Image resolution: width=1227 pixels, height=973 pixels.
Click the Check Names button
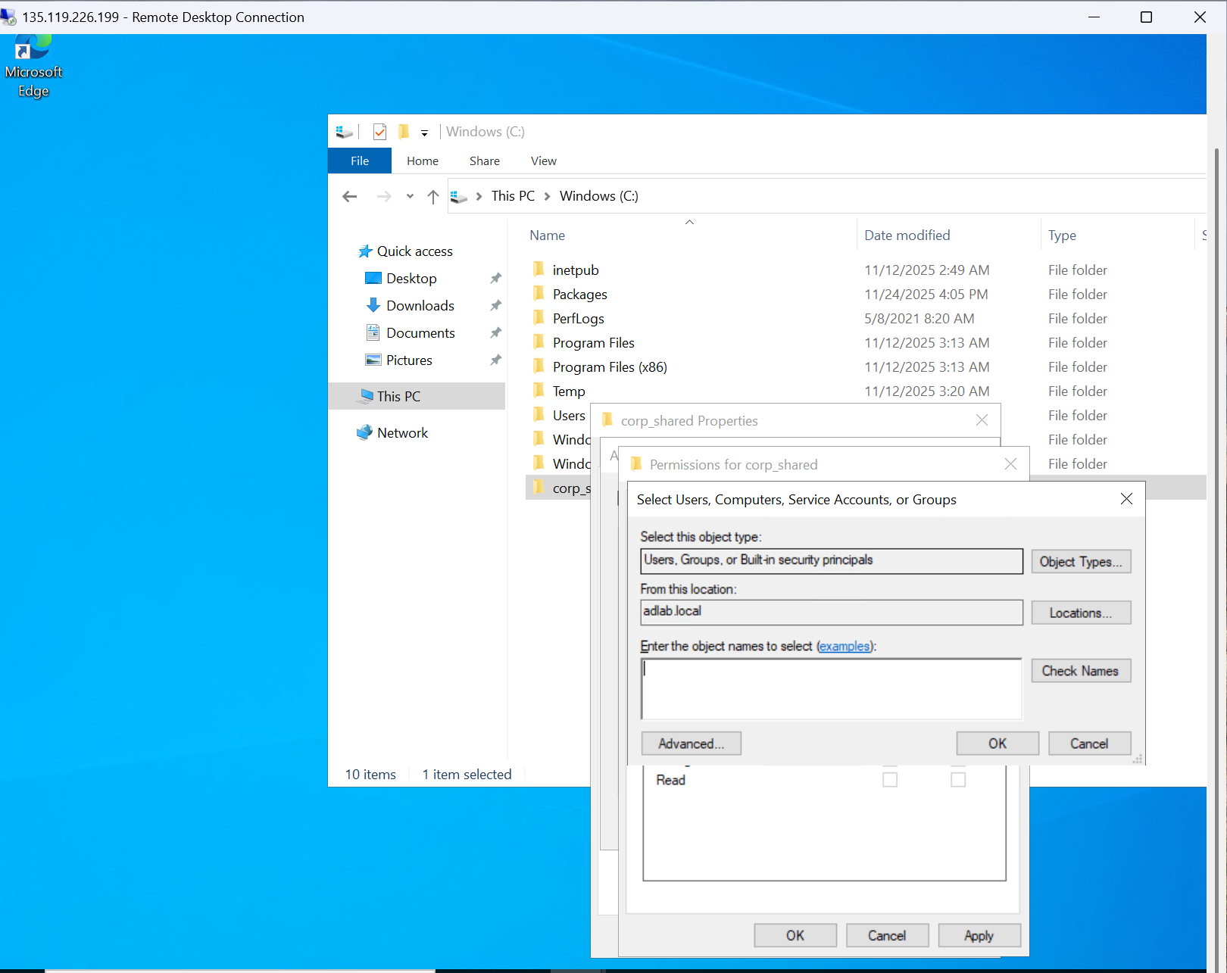point(1080,671)
